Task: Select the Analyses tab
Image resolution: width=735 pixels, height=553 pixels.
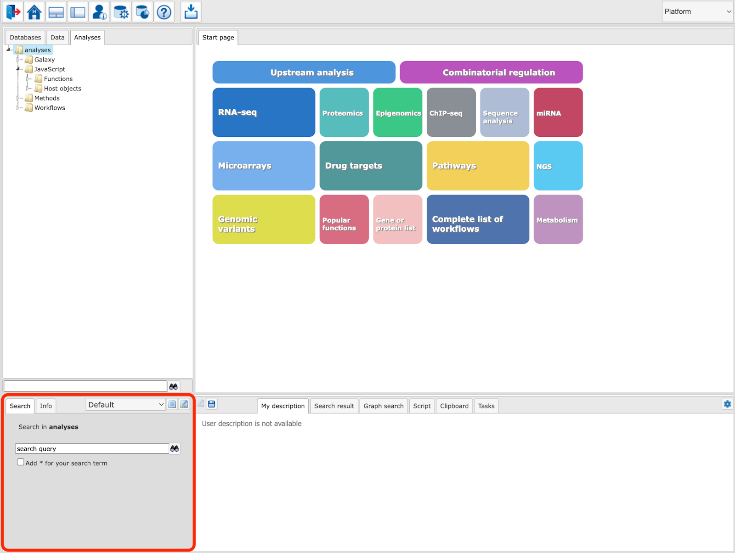Action: coord(87,38)
